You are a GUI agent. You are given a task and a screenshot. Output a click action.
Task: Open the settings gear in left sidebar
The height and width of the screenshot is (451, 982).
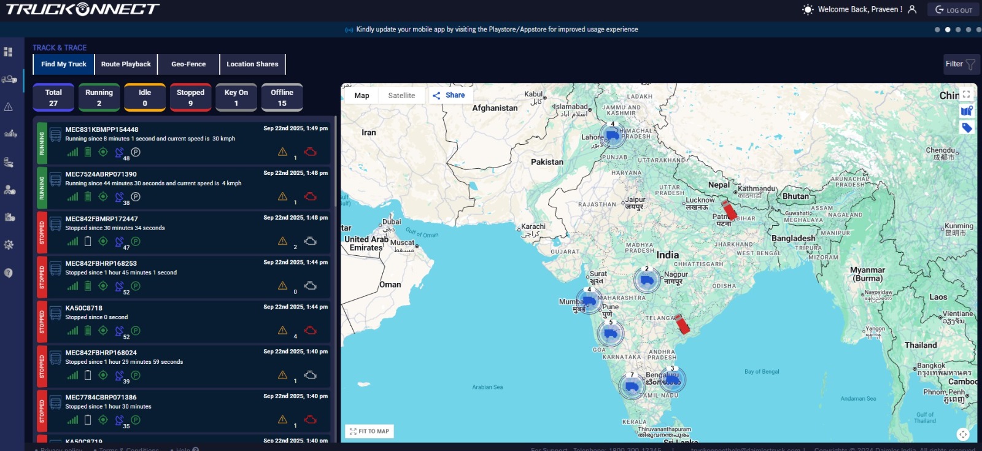pos(9,245)
